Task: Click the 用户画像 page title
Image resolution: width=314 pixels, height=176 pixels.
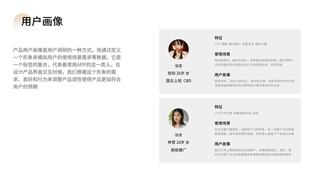Action: tap(42, 21)
